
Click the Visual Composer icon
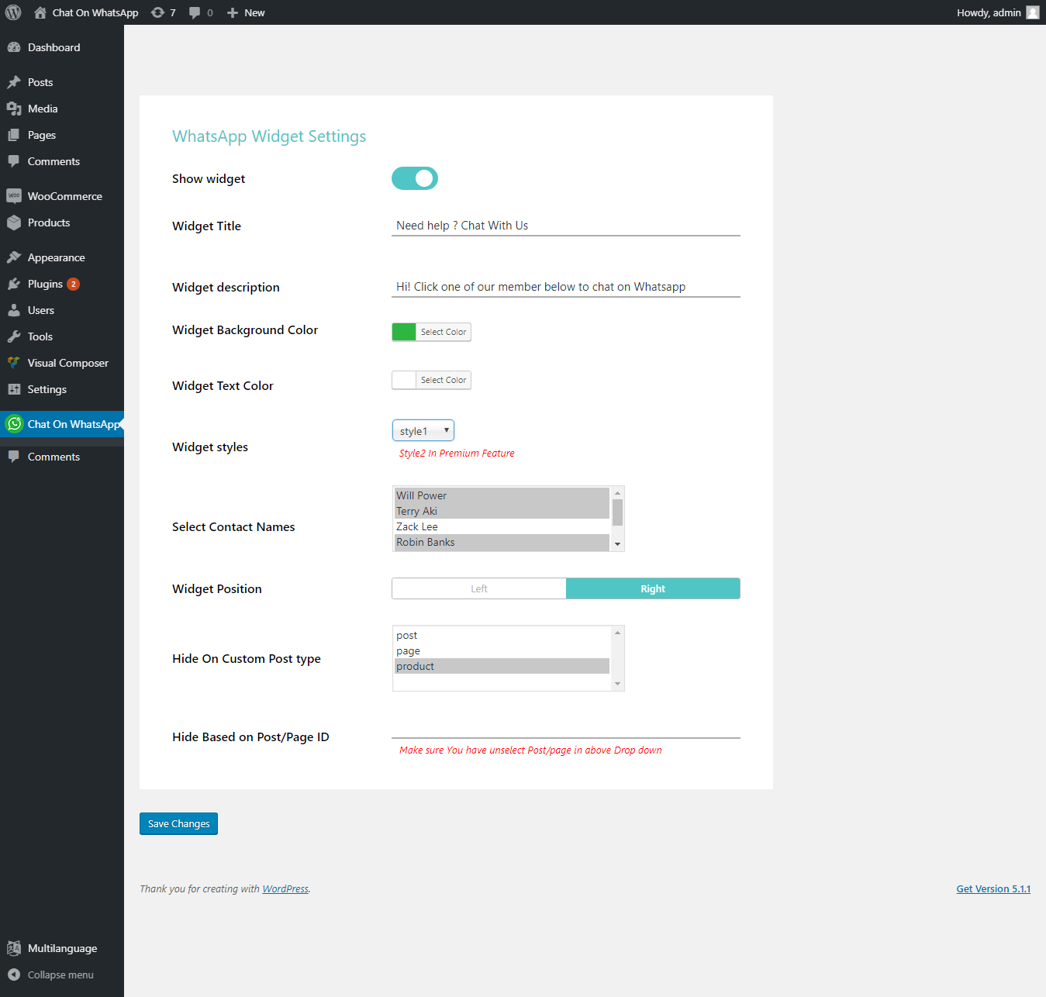pos(14,363)
